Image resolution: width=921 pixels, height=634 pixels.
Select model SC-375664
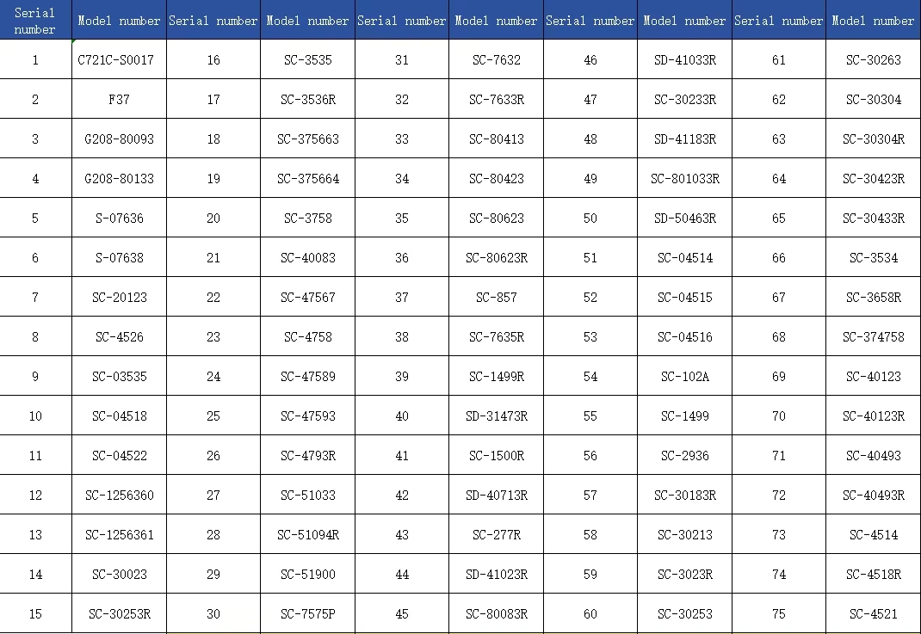[x=308, y=178]
